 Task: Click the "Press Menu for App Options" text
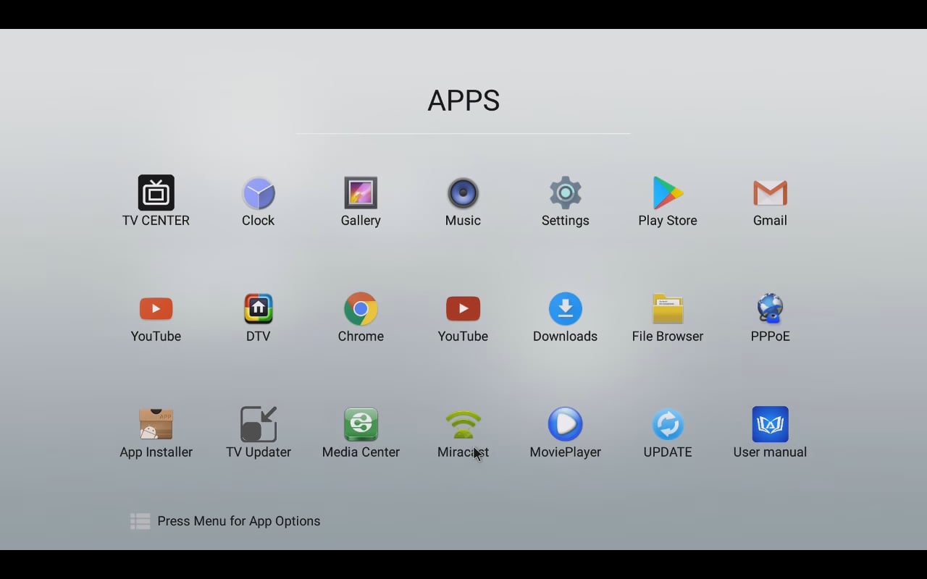point(239,521)
